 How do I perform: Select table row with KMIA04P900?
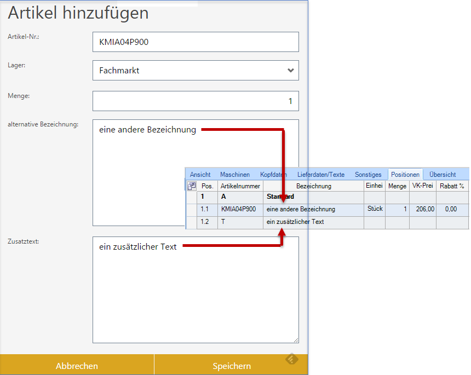point(238,209)
